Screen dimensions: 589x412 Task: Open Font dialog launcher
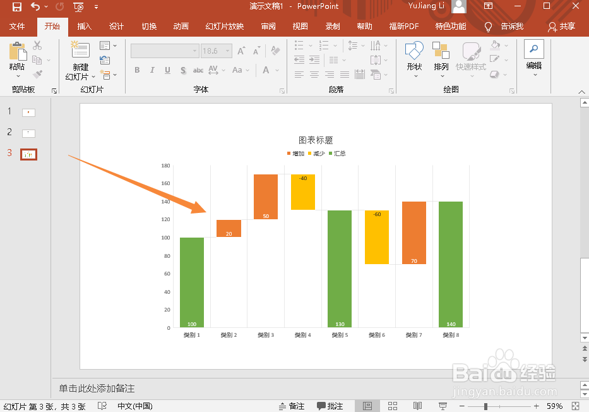tap(282, 90)
